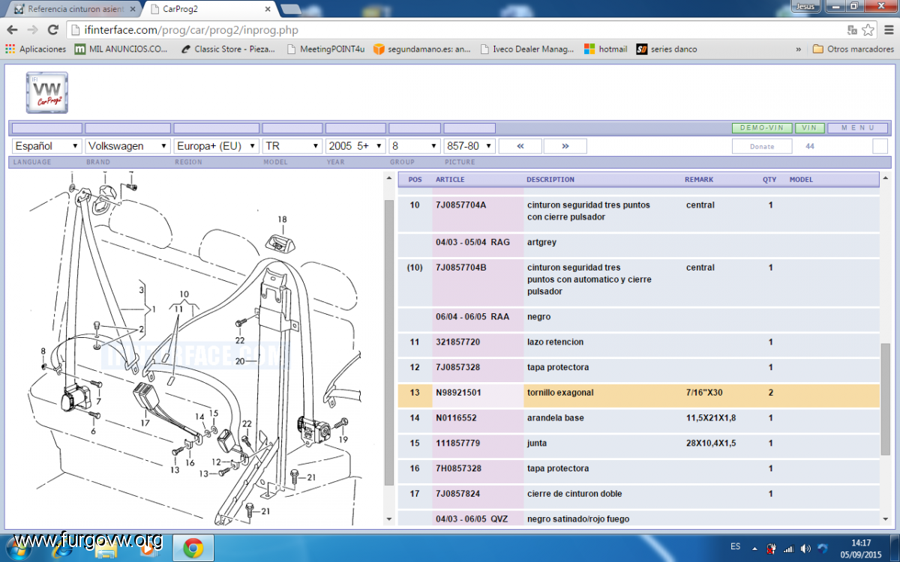Open the year dropdown showing 2005
900x562 pixels.
355,146
